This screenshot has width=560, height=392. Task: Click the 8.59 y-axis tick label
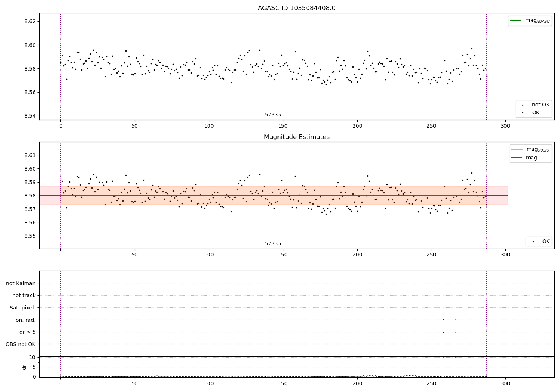pyautogui.click(x=30, y=182)
